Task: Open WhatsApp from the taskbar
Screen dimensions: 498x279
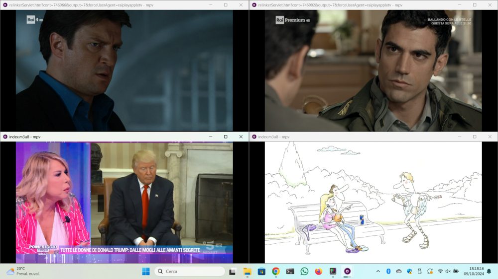Action: tap(304, 272)
